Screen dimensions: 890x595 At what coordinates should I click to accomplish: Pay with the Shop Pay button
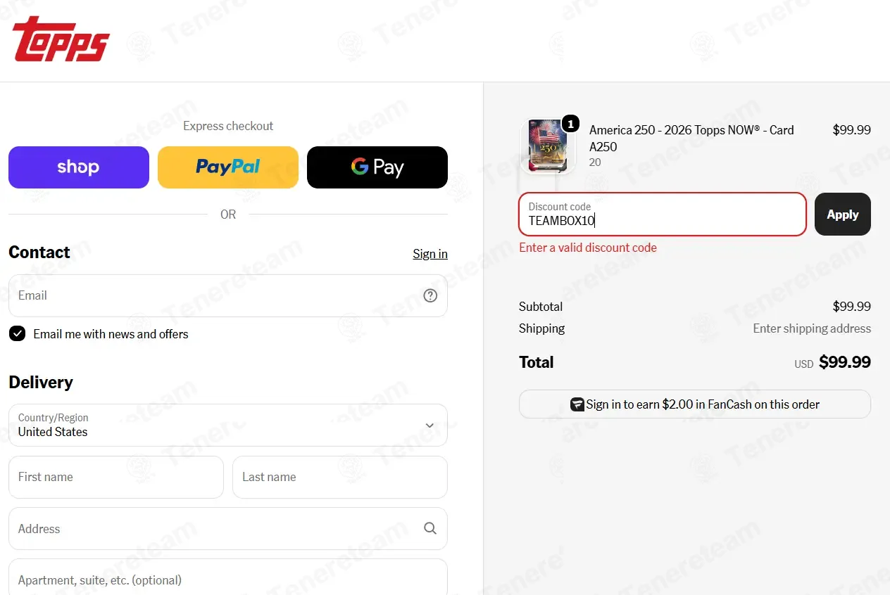[x=79, y=167]
